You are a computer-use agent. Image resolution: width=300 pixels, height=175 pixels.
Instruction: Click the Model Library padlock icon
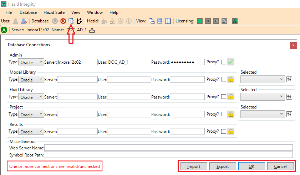(231, 80)
